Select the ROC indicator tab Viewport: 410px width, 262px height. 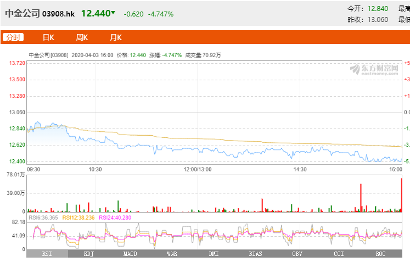tap(381, 254)
